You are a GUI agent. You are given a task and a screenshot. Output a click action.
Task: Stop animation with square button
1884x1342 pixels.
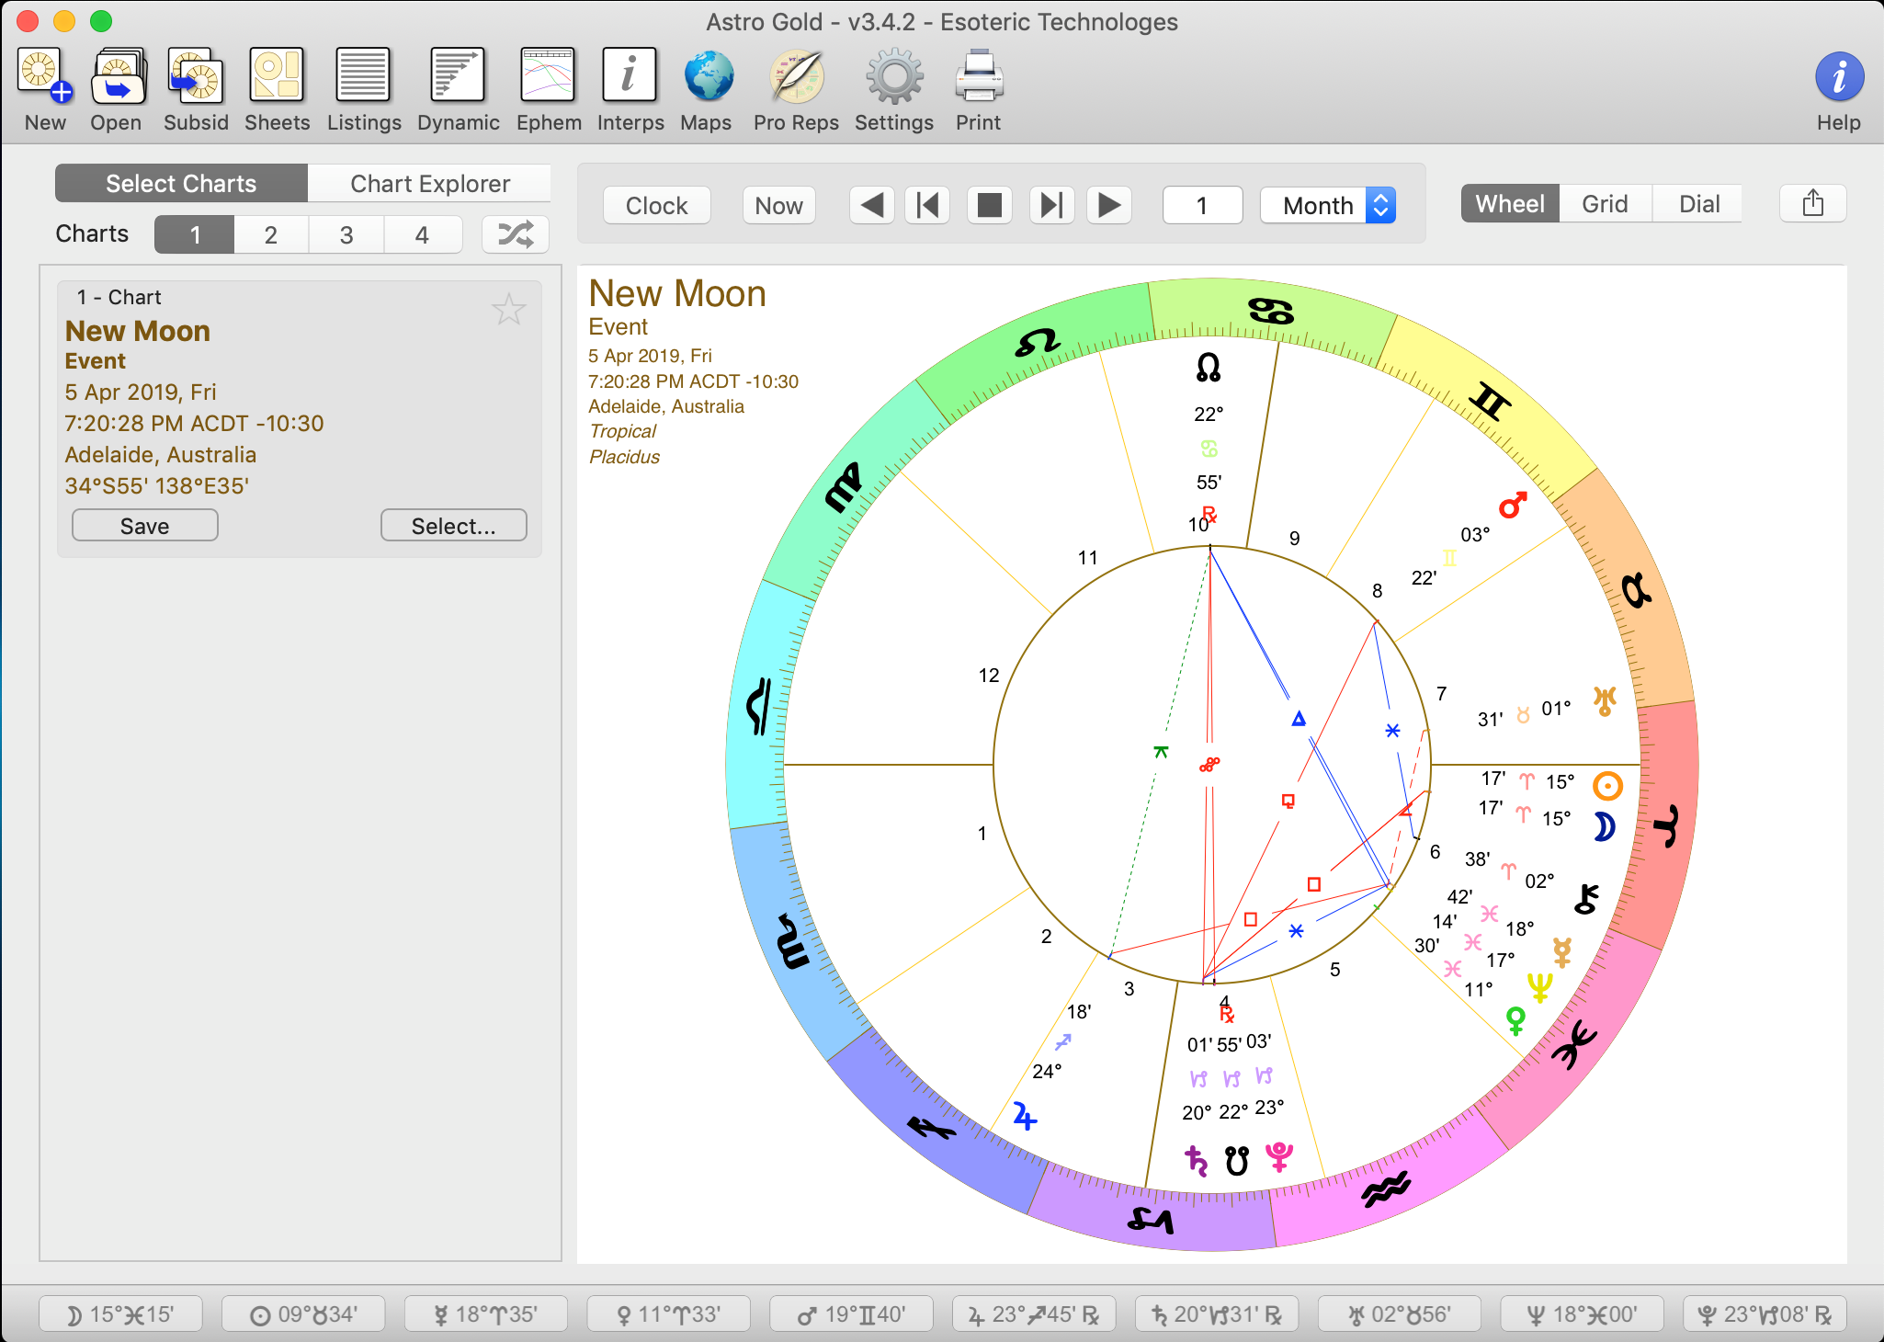(990, 205)
